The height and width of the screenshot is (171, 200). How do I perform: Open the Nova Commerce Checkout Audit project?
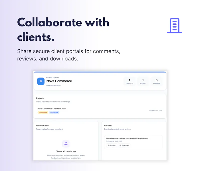click(x=100, y=110)
